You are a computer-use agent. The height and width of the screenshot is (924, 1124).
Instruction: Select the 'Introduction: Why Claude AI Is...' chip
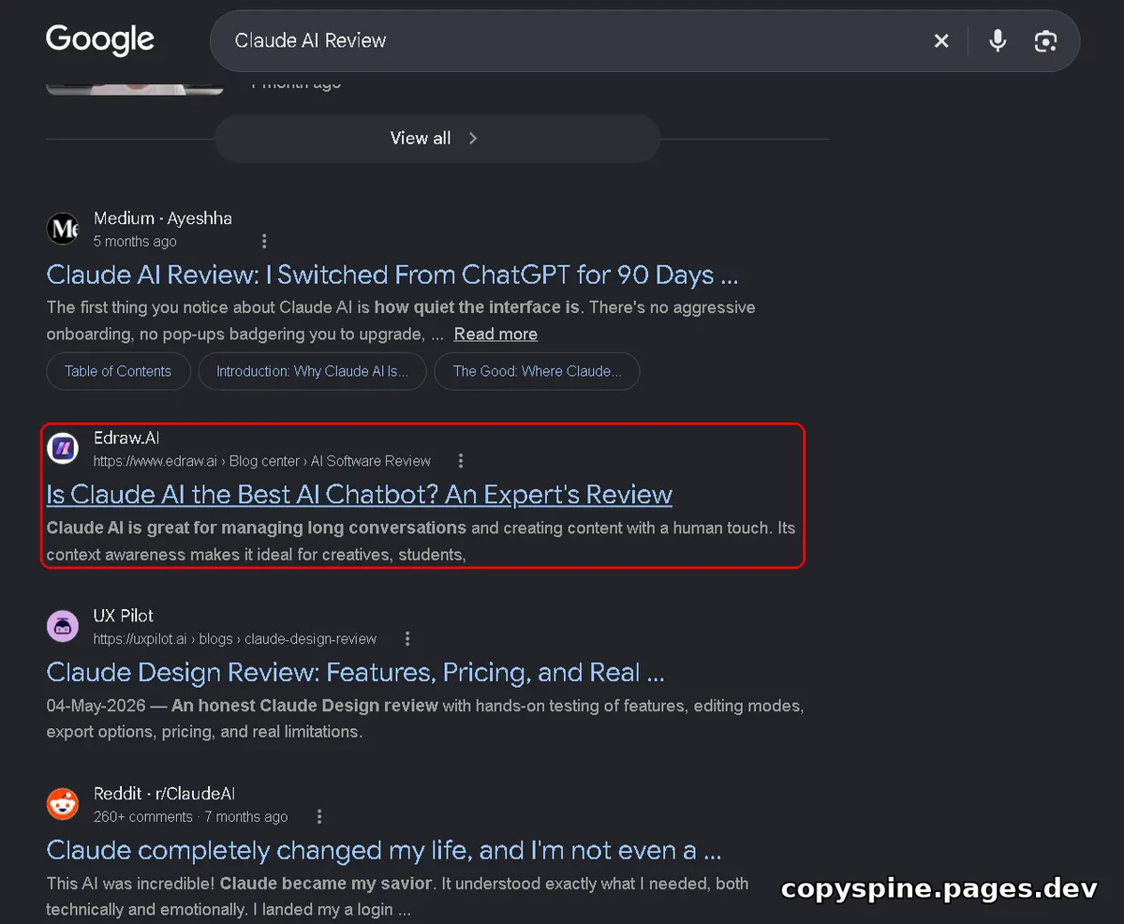312,371
